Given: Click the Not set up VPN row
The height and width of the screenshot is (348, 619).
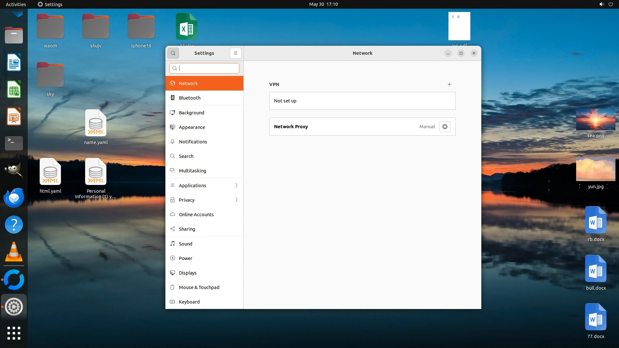Looking at the screenshot, I should (x=362, y=101).
